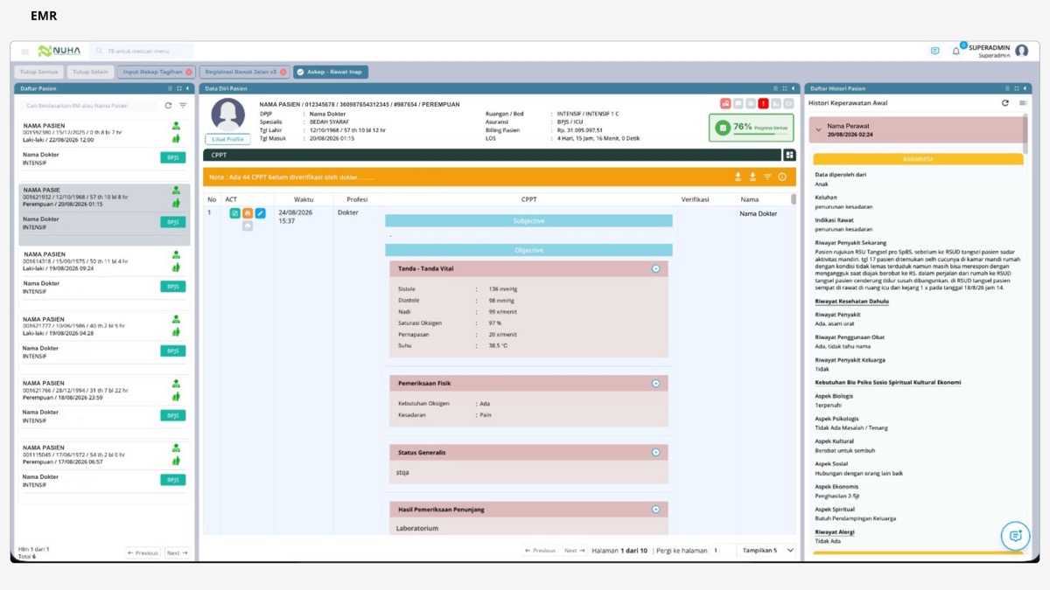Click the patient avatar picture
The height and width of the screenshot is (590, 1050).
pos(228,115)
